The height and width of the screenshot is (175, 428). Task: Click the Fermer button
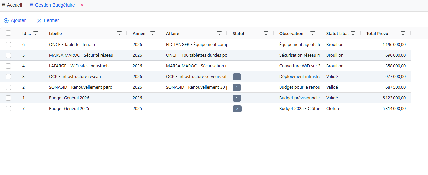48,21
